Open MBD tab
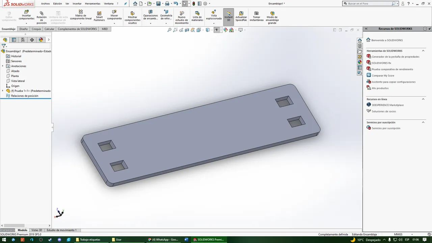Viewport: 432px width, 243px height. click(x=105, y=29)
